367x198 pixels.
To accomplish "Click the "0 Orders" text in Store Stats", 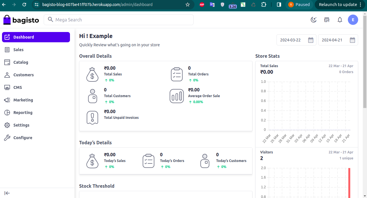I will click(x=346, y=72).
